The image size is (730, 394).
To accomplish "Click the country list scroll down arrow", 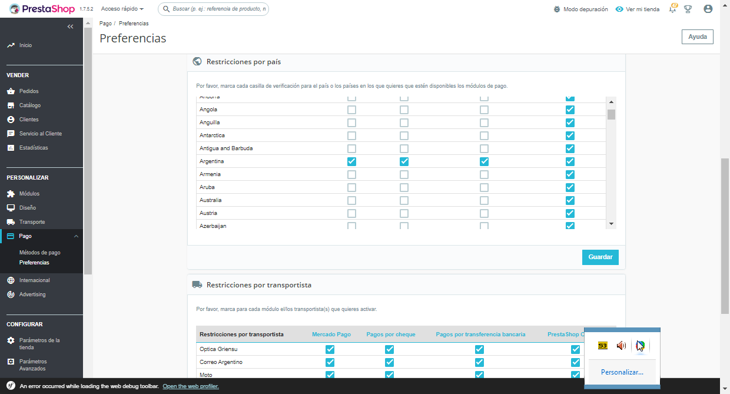I will point(611,224).
